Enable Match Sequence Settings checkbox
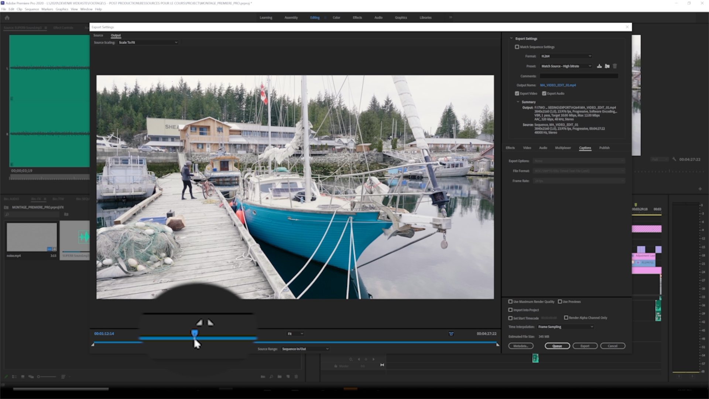 (x=517, y=47)
